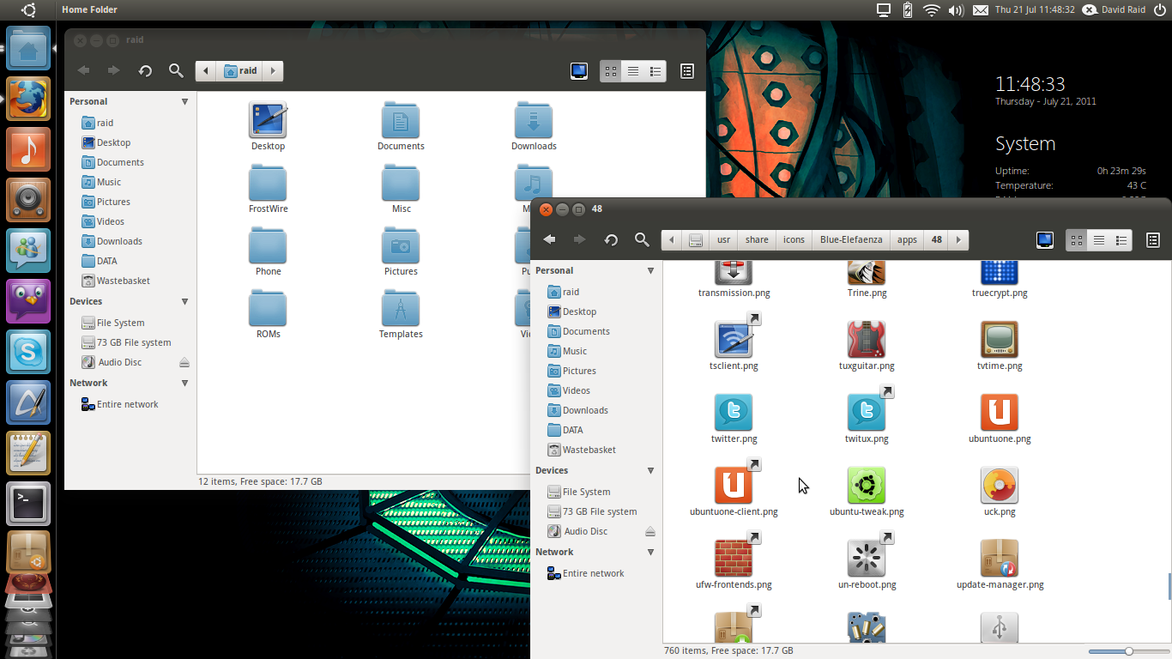Switch raid window to compact view

[655, 71]
